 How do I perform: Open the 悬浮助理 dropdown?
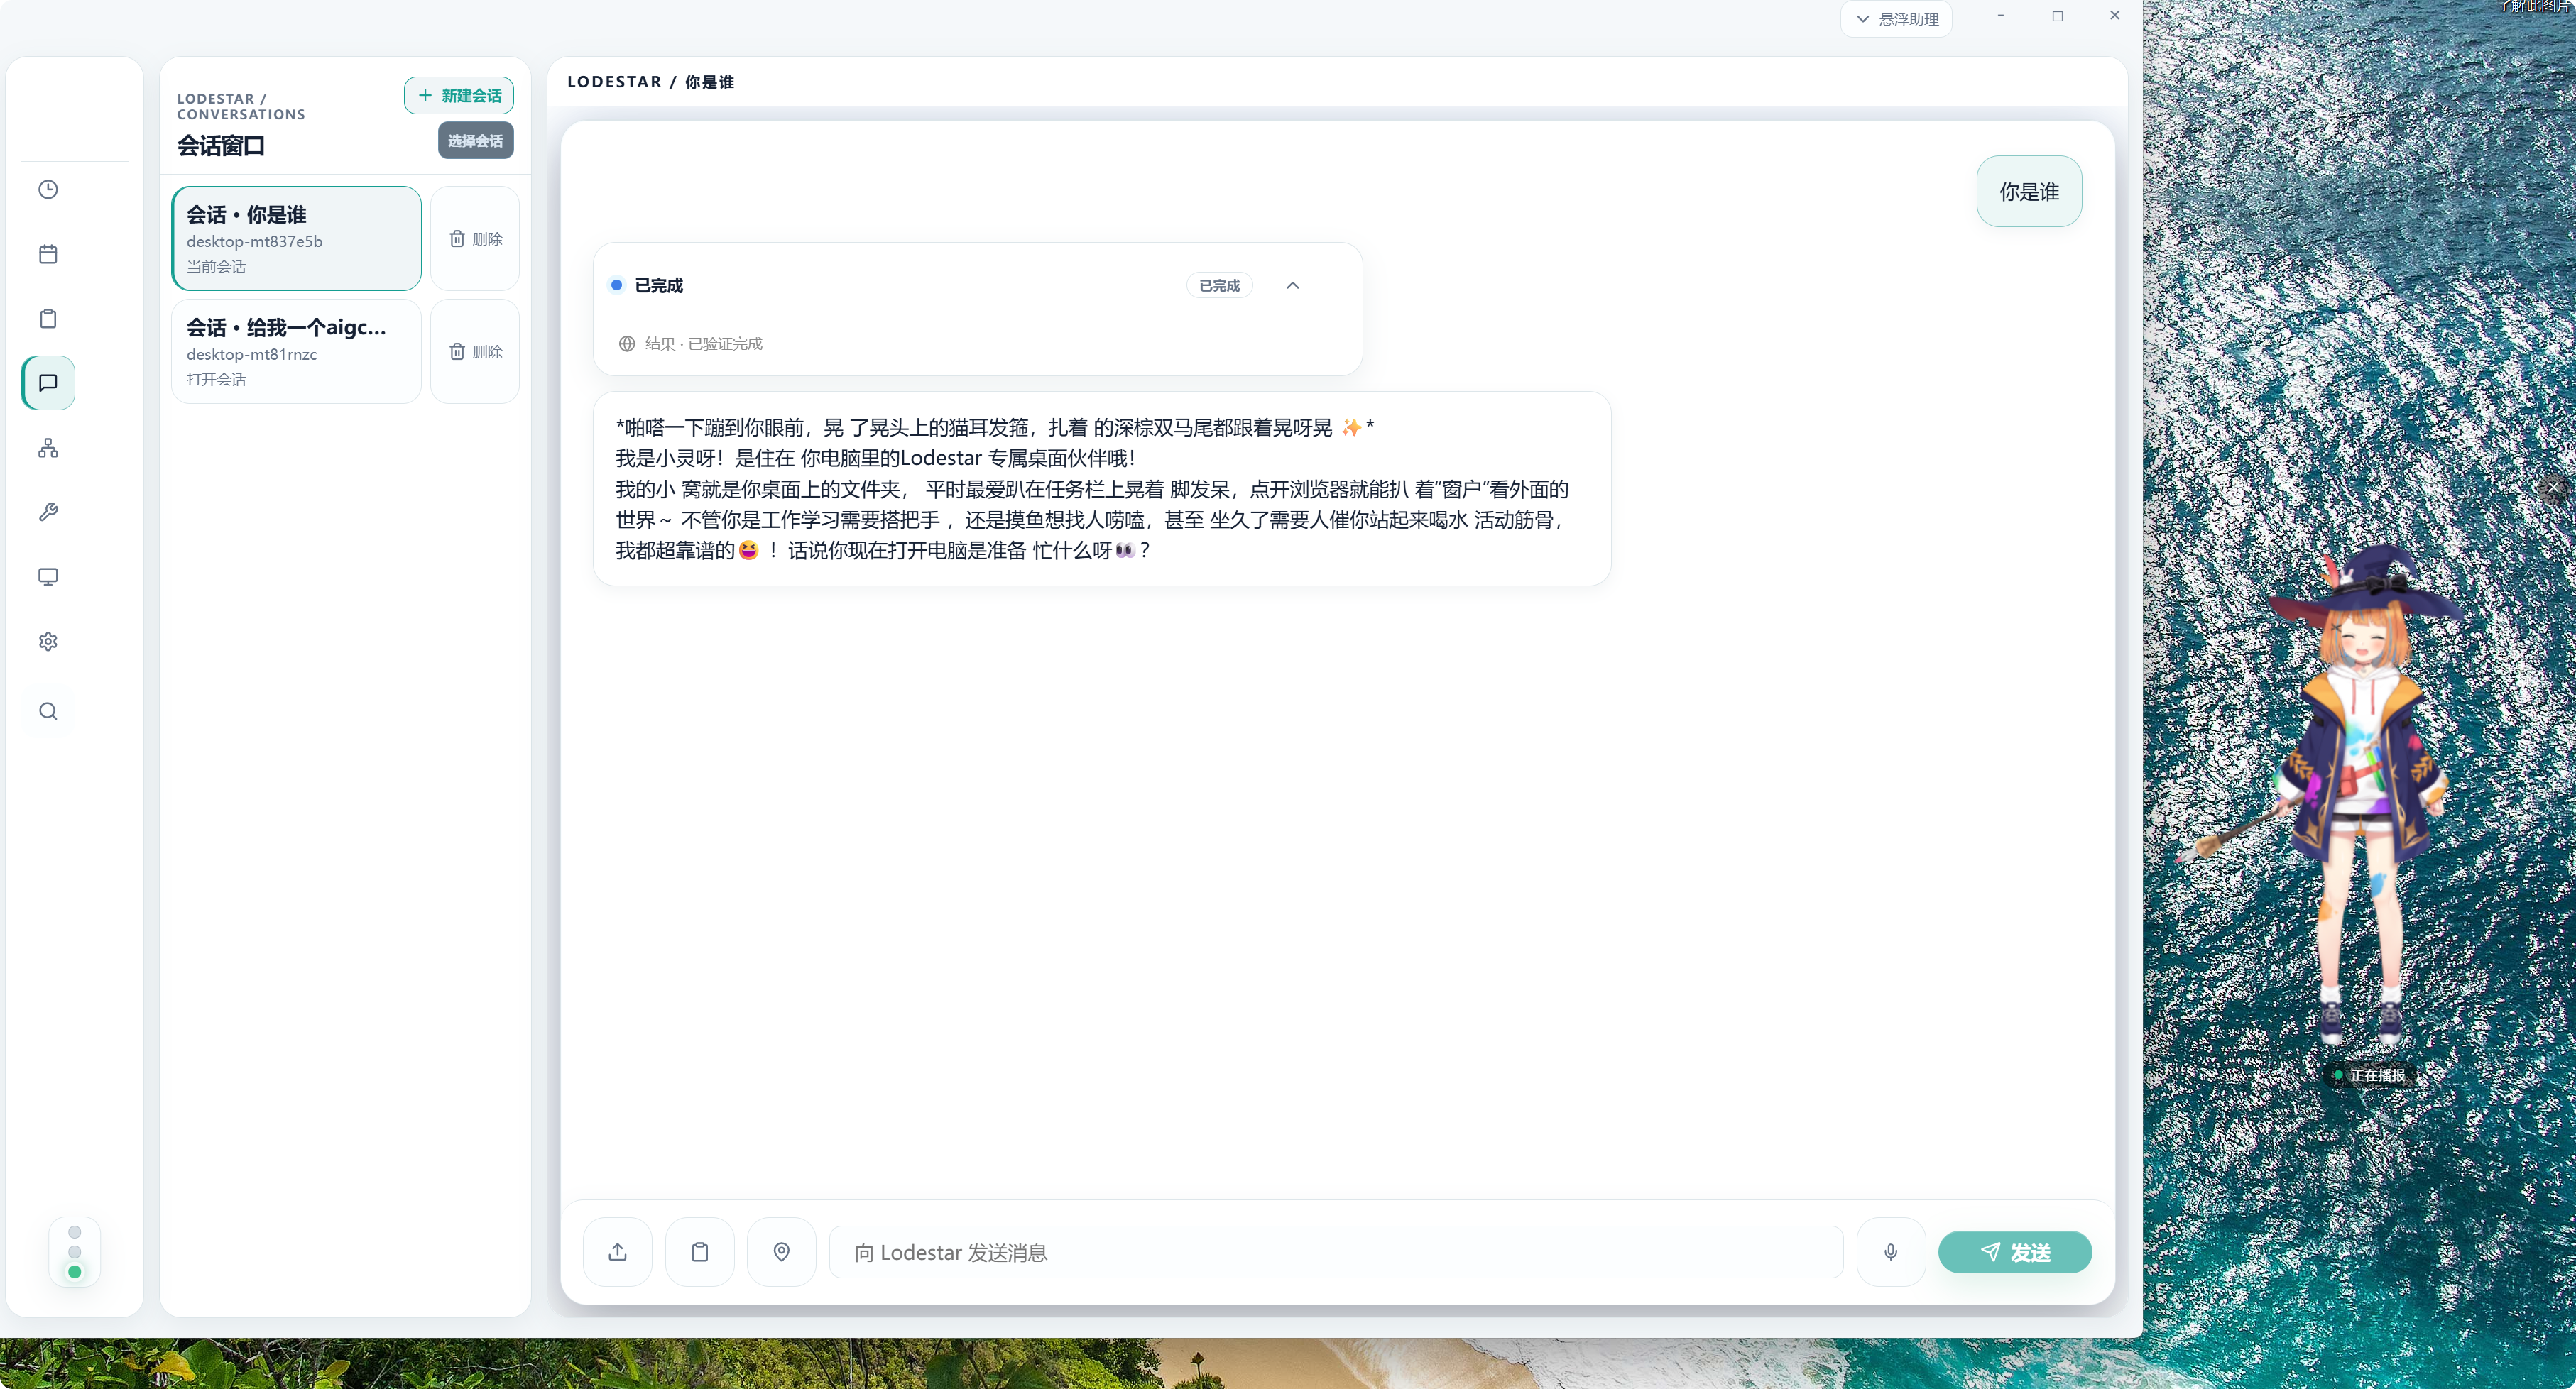tap(1897, 19)
